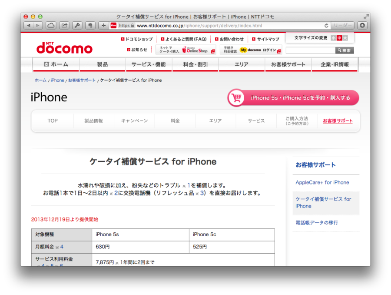This screenshot has height=295, width=391.
Task: Click the magnifier 検索 search button
Action: 345,50
